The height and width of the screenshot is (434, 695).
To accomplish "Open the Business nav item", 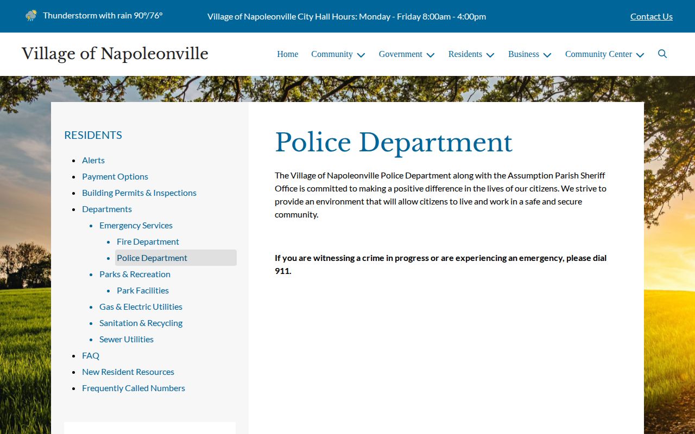I will click(x=523, y=54).
